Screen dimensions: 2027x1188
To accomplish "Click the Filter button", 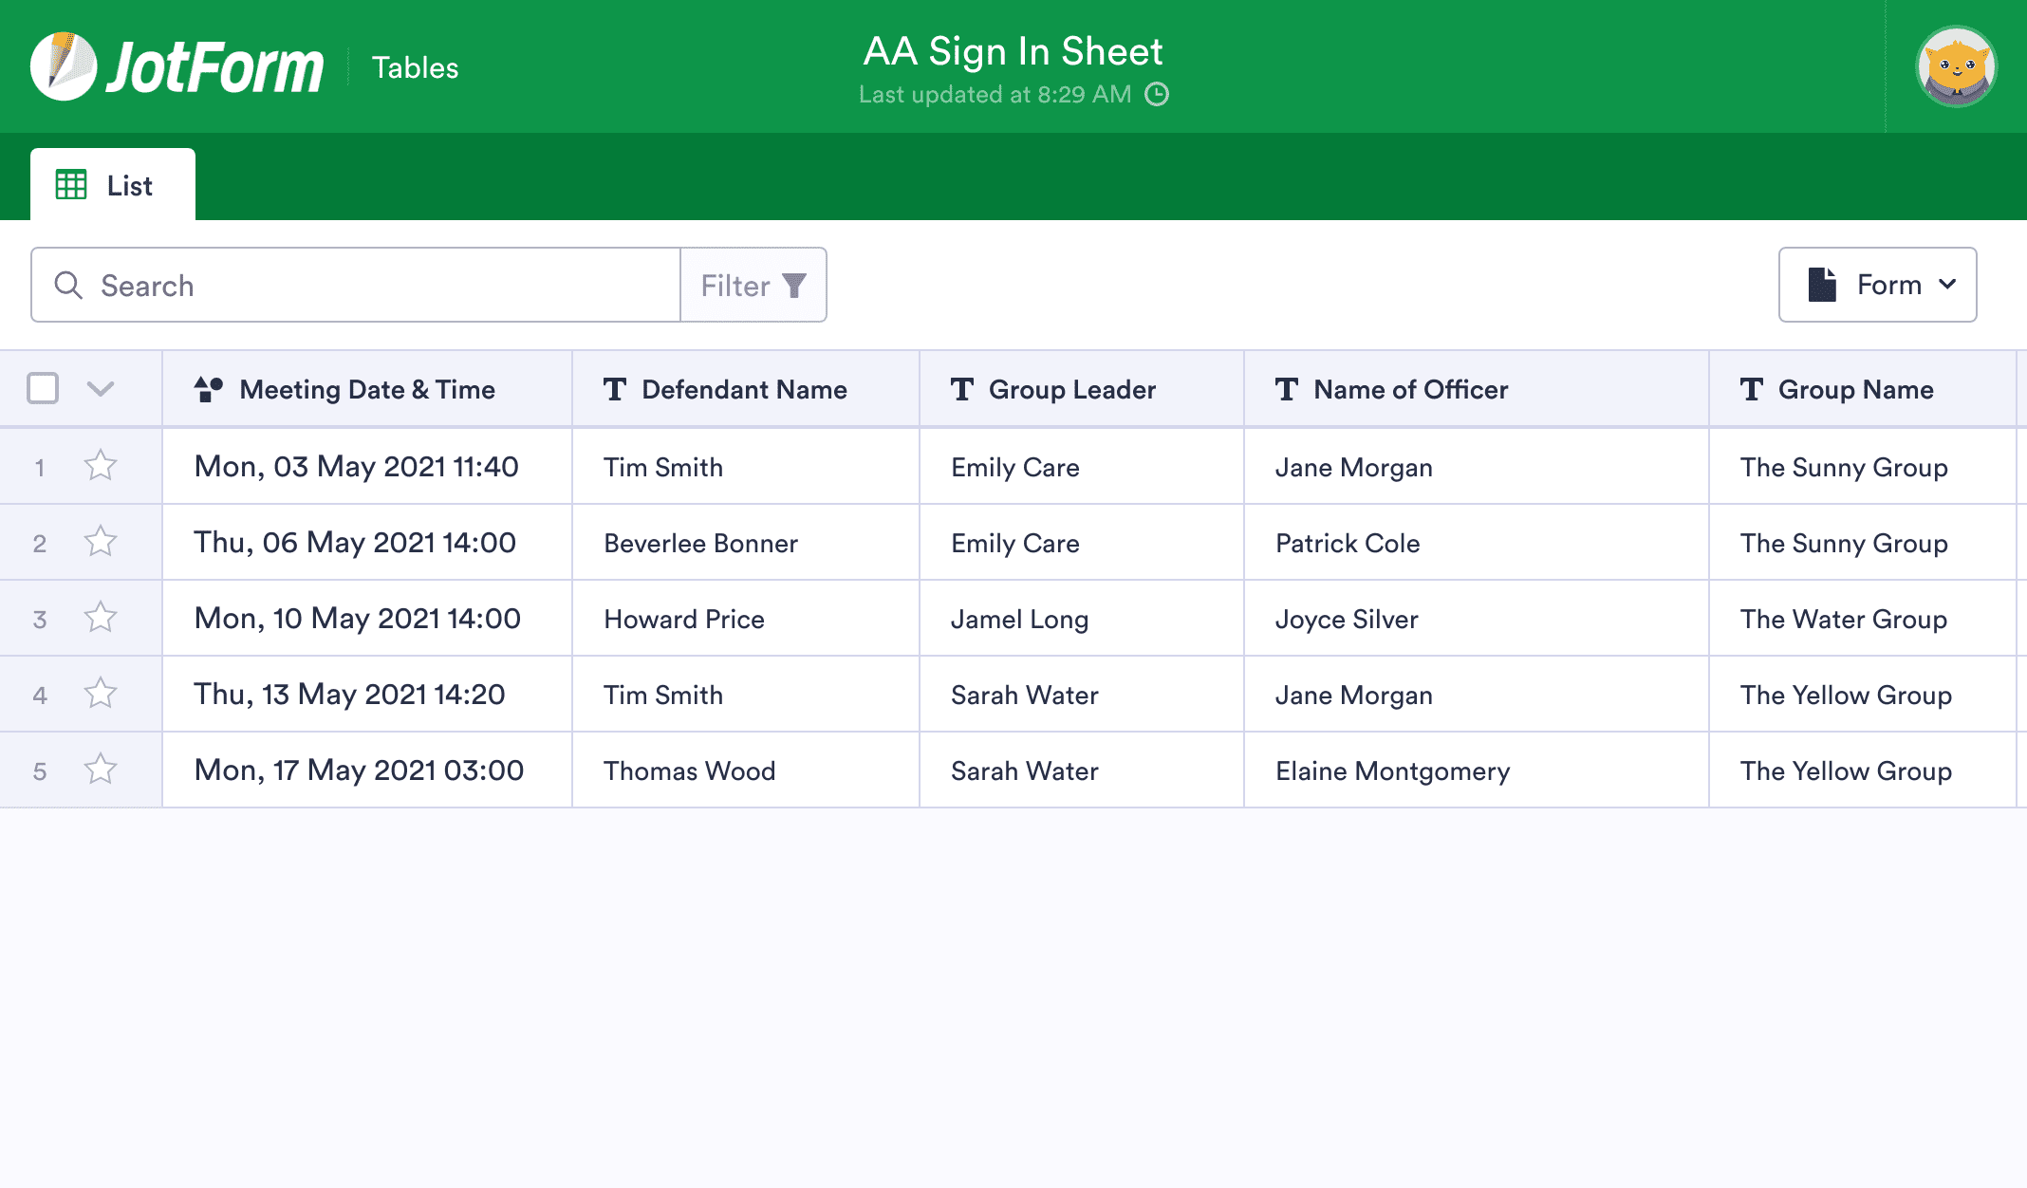I will 753,285.
